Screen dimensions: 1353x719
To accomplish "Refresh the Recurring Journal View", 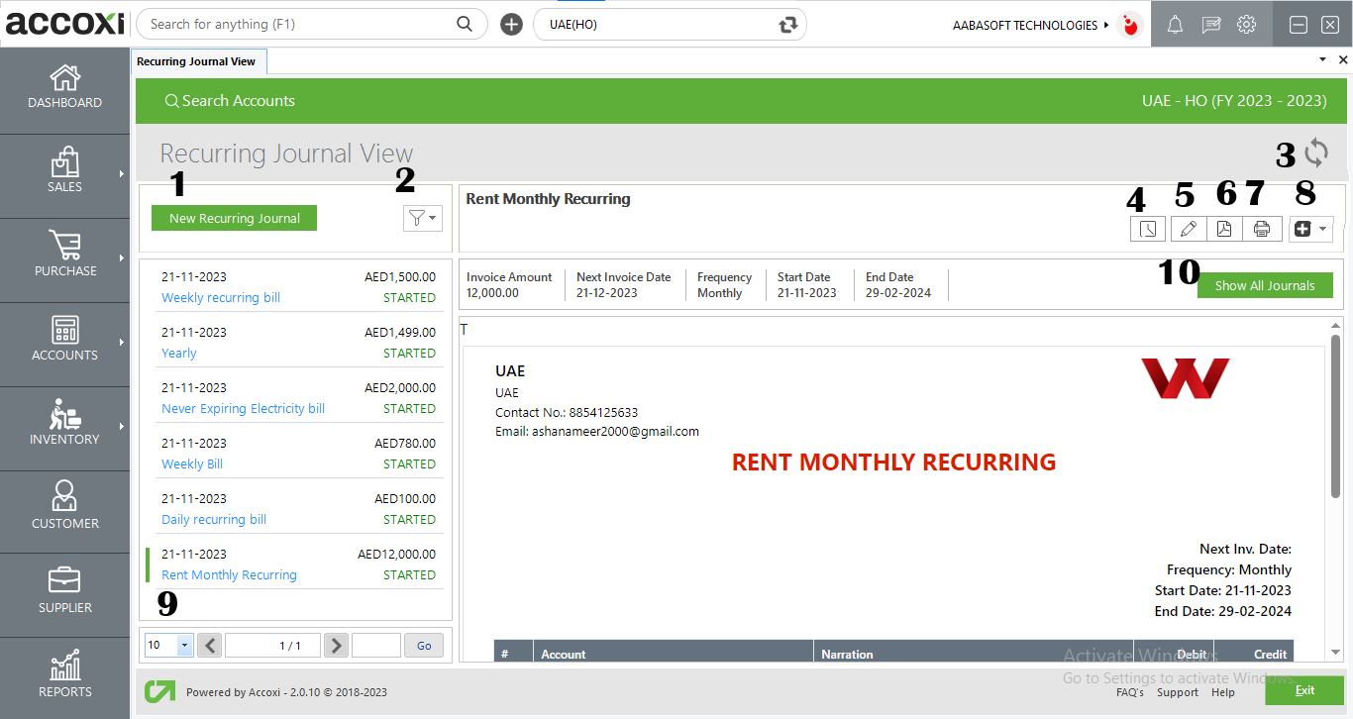I will [x=1317, y=154].
